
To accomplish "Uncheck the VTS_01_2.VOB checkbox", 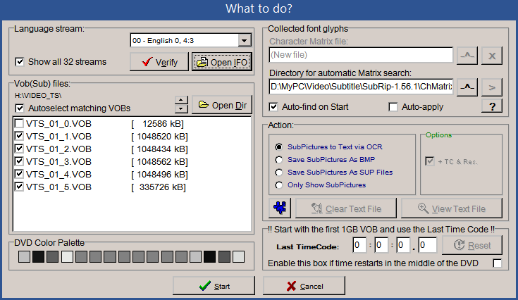I will [19, 149].
